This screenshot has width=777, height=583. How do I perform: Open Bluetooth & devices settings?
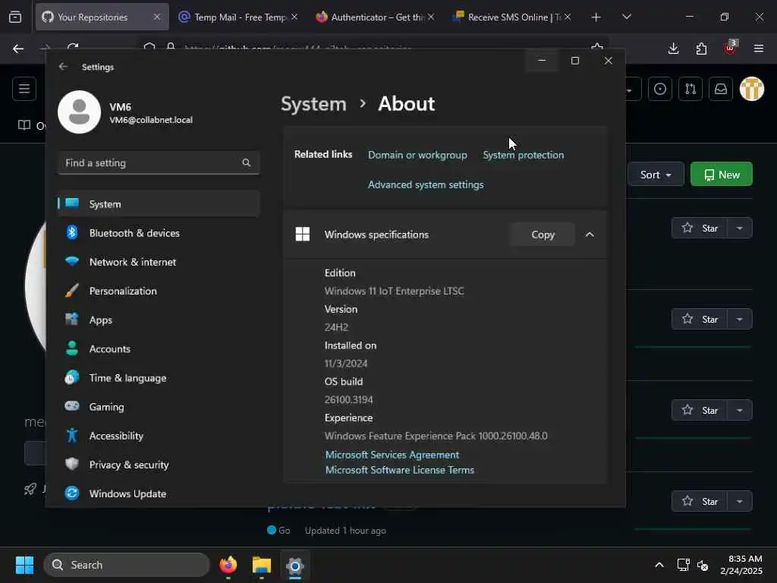[159, 233]
